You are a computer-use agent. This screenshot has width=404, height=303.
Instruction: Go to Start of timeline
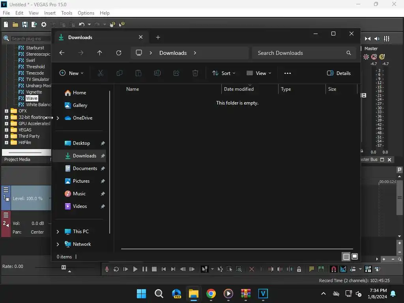[164, 269]
